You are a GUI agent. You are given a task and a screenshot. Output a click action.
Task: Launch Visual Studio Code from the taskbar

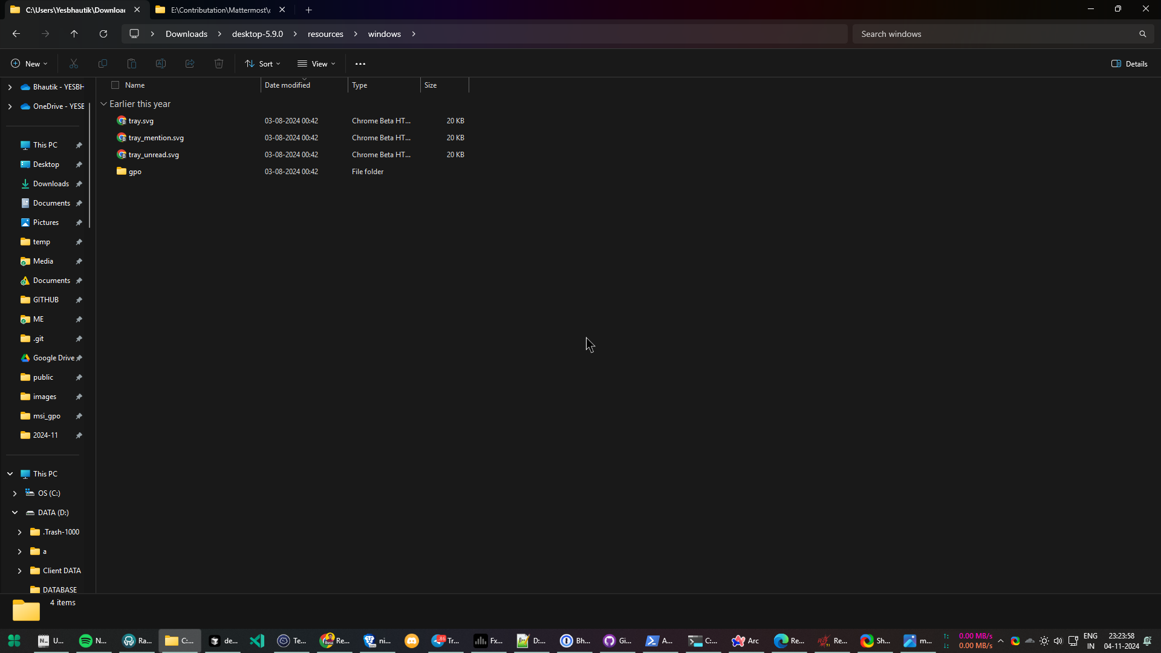[x=257, y=642]
